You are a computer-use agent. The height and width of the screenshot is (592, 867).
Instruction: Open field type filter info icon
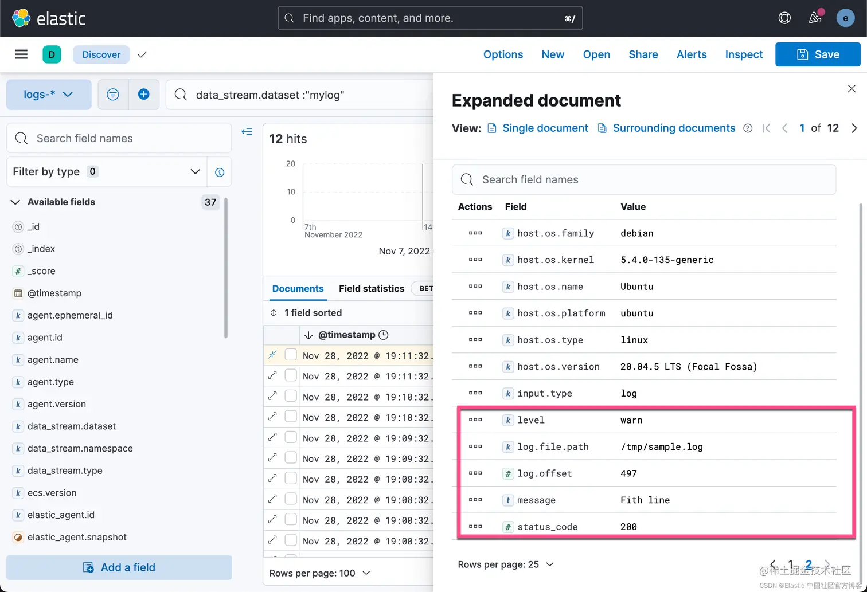point(220,172)
